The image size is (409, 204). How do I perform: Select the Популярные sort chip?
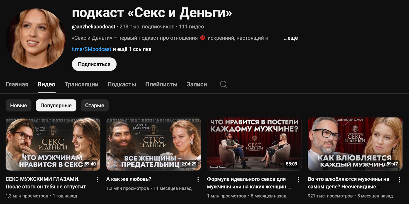tap(56, 105)
